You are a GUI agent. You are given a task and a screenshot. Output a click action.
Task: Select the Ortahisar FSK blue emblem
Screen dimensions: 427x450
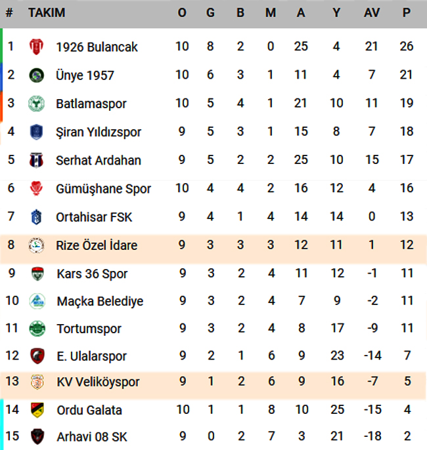(37, 216)
